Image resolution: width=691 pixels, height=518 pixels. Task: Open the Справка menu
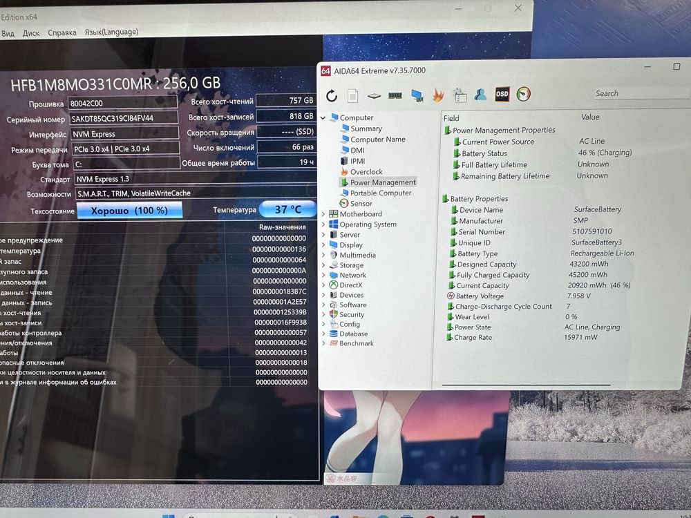[61, 32]
